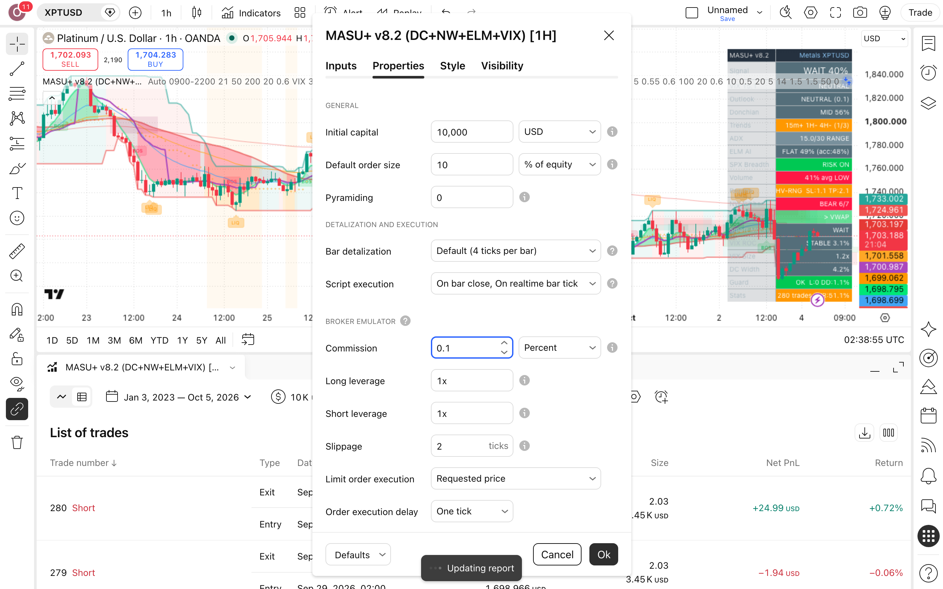Toggle hide all drawings eye icon
Viewport: 943px width, 589px height.
tap(17, 384)
